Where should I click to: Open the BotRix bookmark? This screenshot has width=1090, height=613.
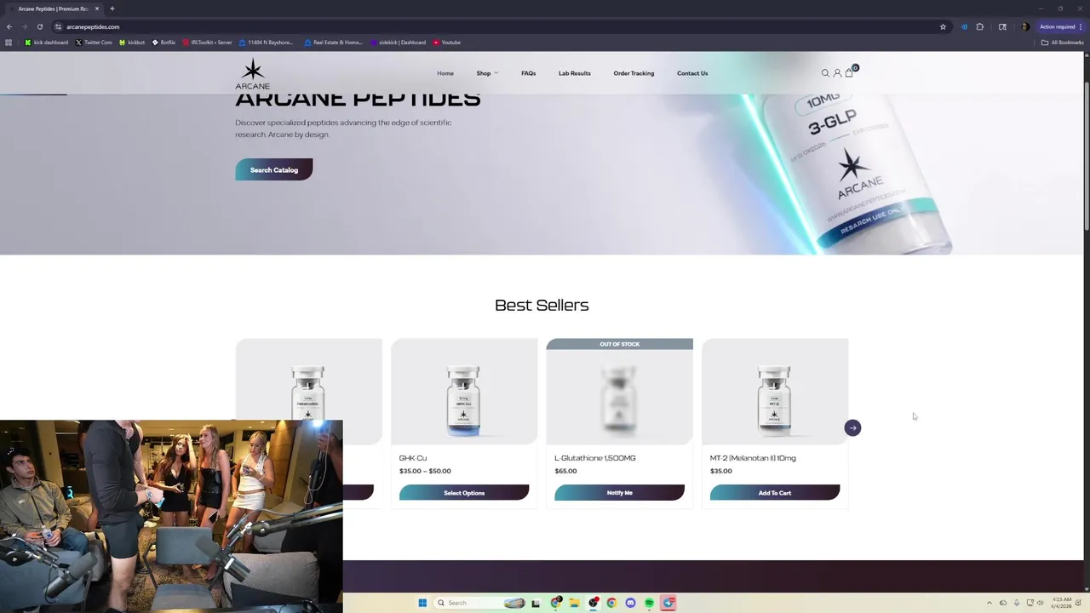point(163,43)
